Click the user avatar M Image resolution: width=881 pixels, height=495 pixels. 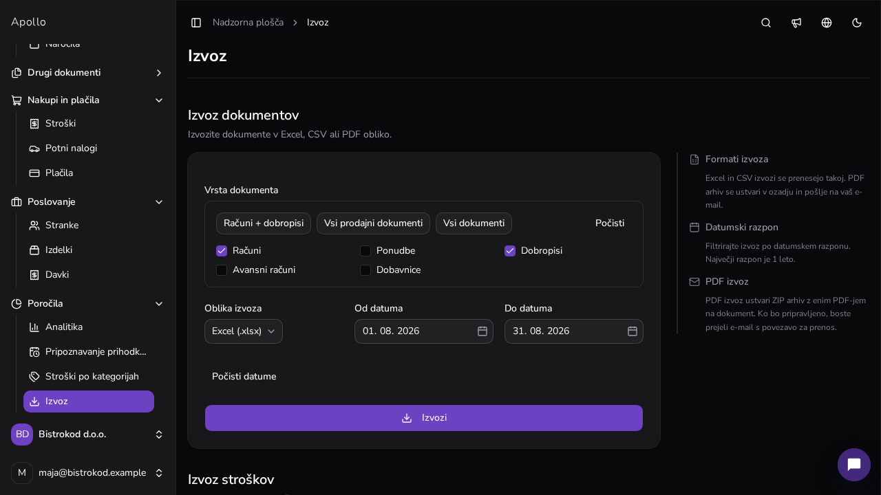point(22,473)
